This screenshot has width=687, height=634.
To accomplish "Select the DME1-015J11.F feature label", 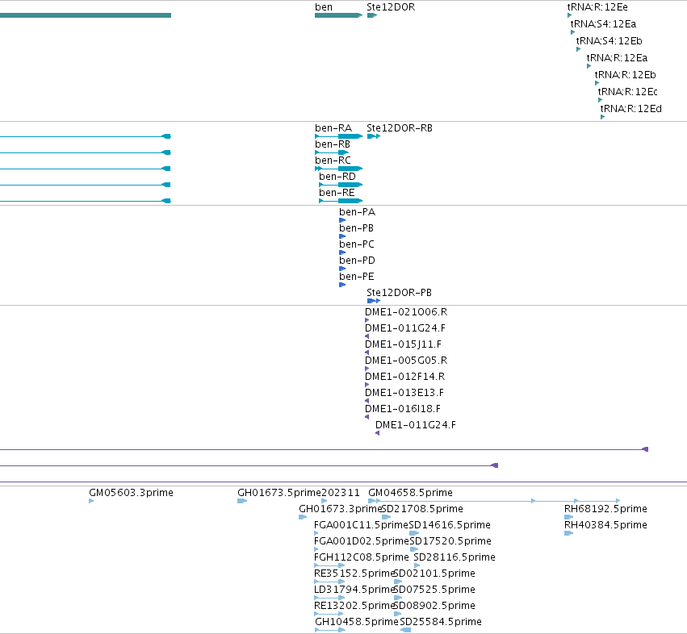I will (403, 344).
